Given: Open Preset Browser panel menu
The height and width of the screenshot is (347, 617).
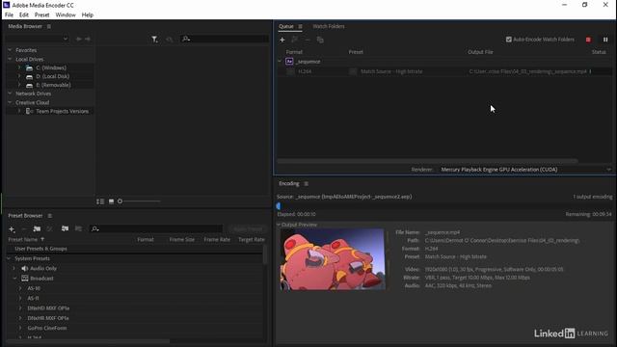Looking at the screenshot, I should pyautogui.click(x=49, y=216).
